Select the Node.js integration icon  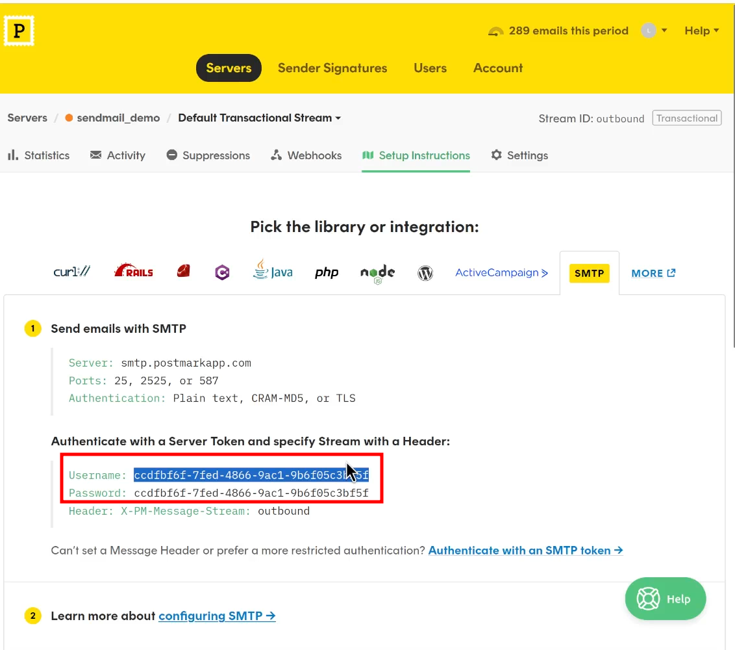coord(377,274)
